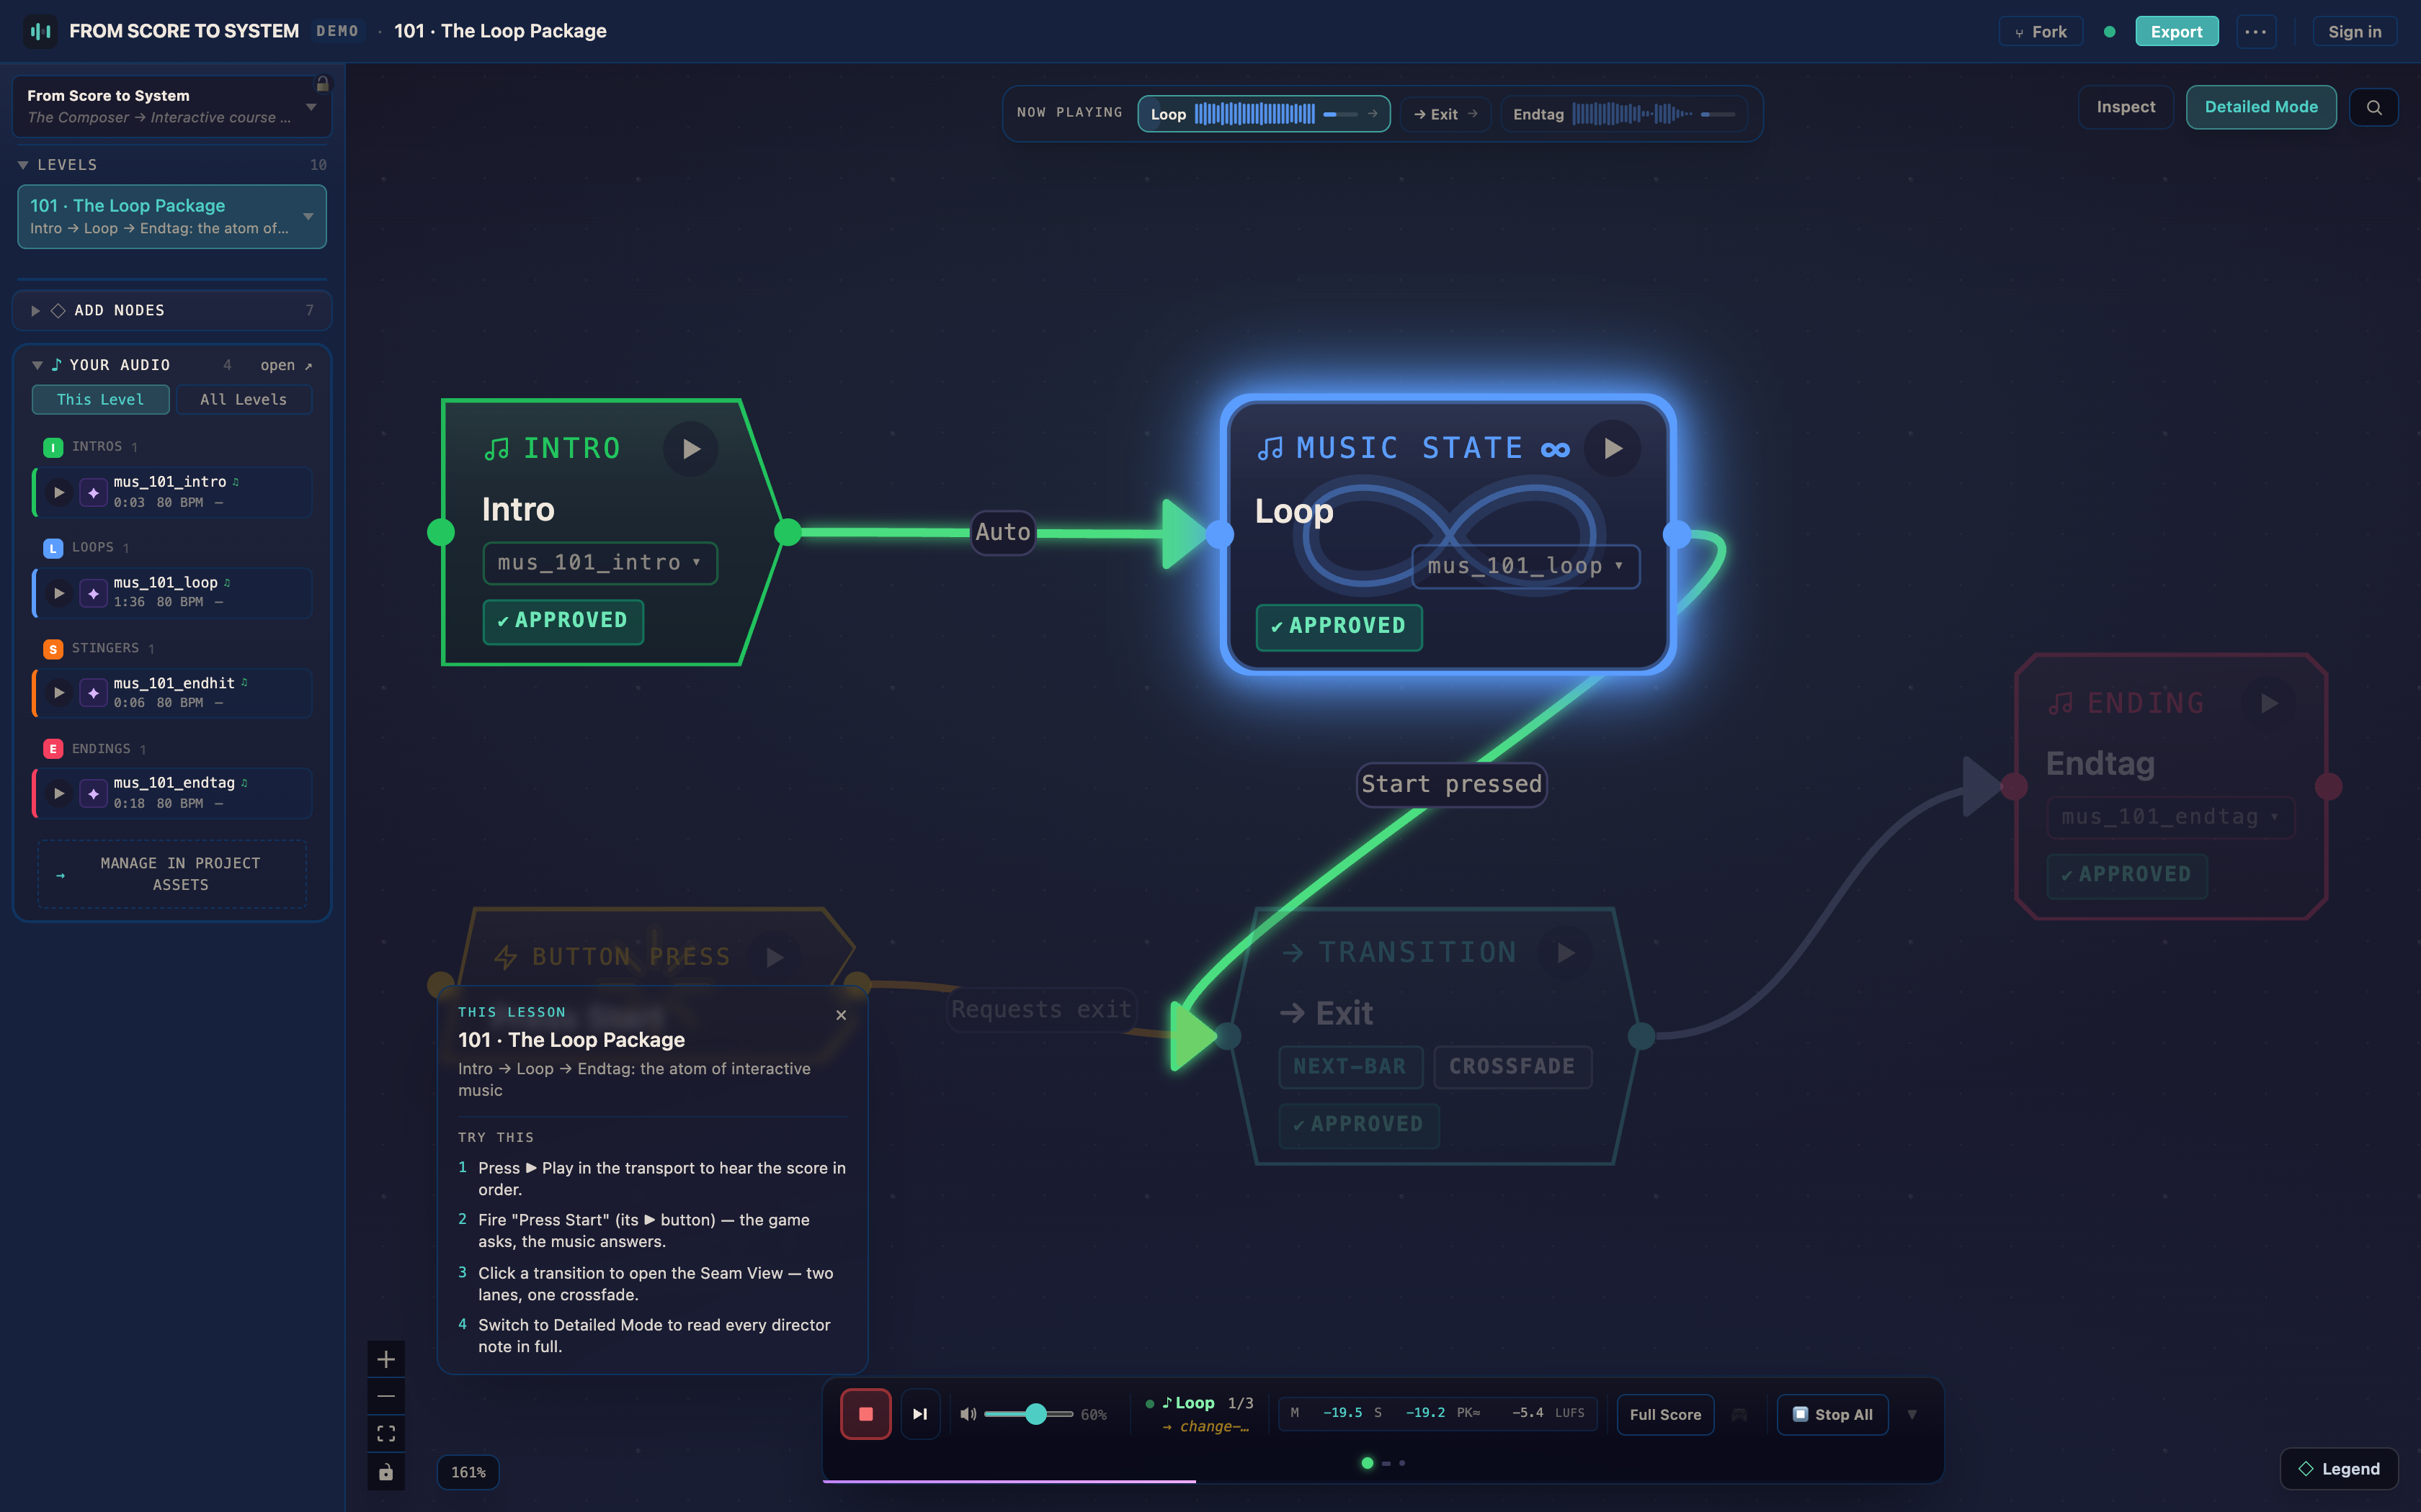Zoom out on the canvas
This screenshot has height=1512, width=2421.
click(x=386, y=1396)
